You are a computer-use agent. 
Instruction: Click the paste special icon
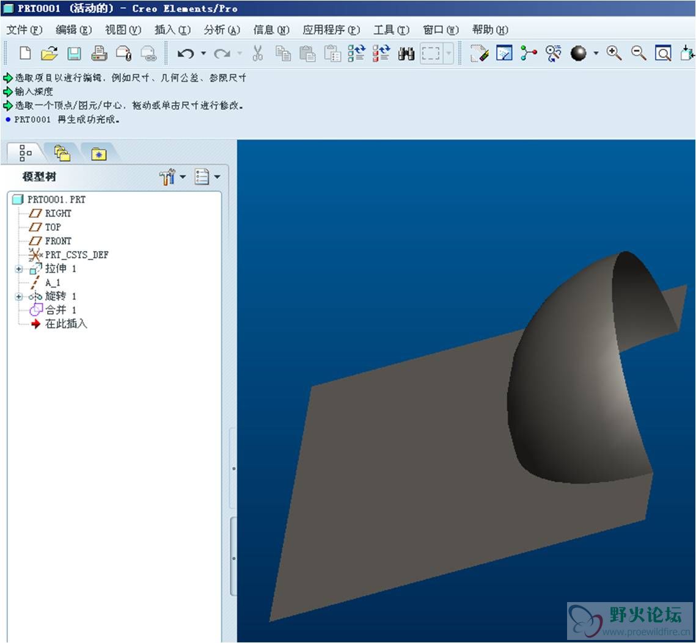(x=332, y=54)
